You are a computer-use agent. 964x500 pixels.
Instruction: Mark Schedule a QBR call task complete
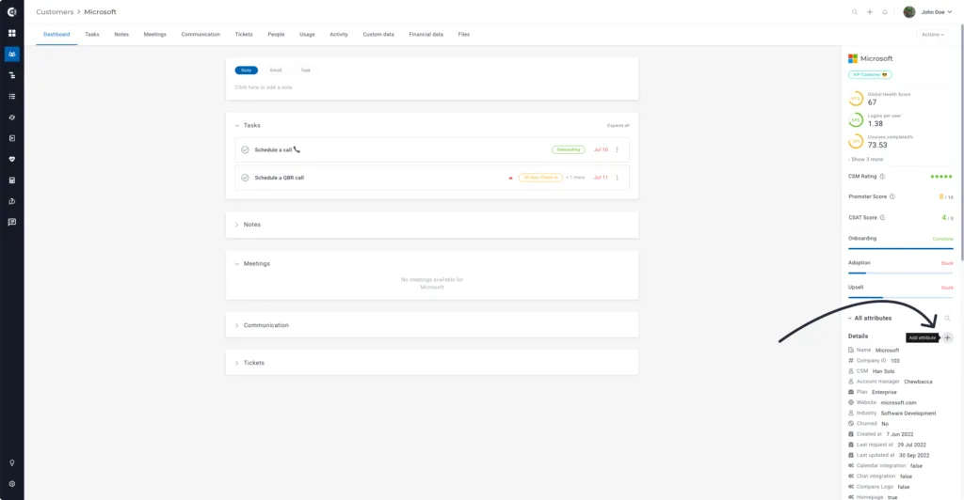tap(245, 178)
